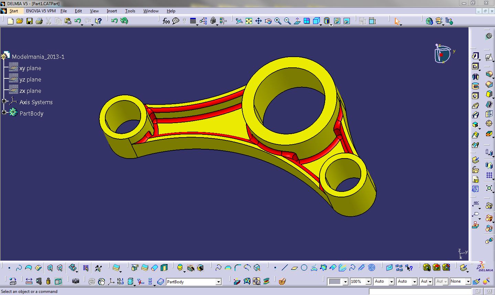The image size is (495, 295).
Task: Click the Point tool in bottom toolbar
Action: [275, 267]
